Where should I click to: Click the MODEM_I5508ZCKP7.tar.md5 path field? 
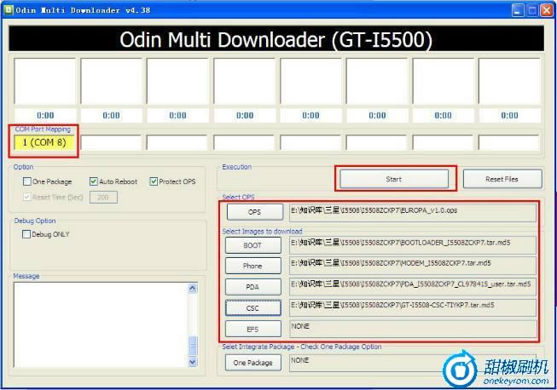[x=413, y=266]
